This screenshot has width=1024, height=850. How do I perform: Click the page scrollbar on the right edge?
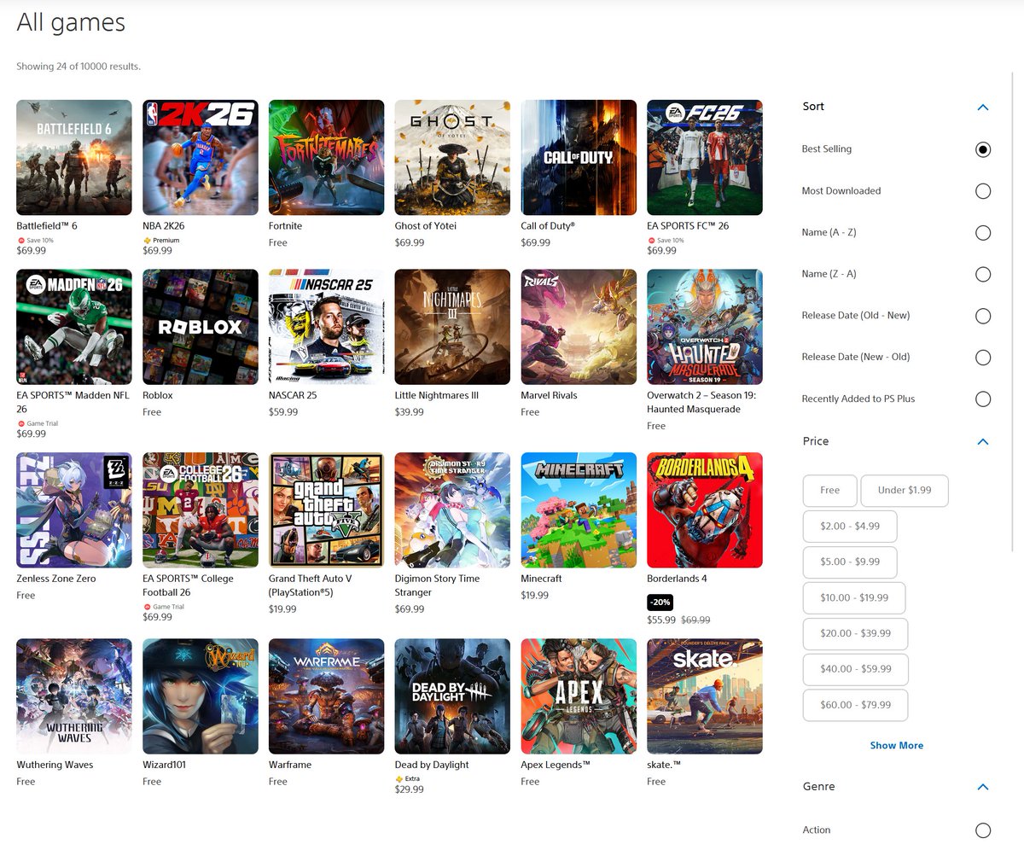pos(1013,311)
